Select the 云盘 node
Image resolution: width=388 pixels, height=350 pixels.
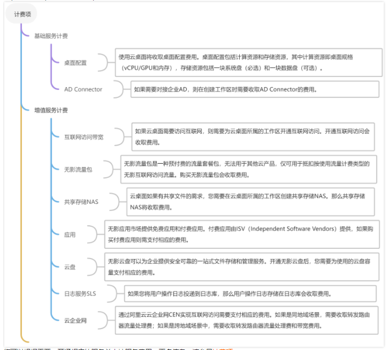click(x=70, y=267)
